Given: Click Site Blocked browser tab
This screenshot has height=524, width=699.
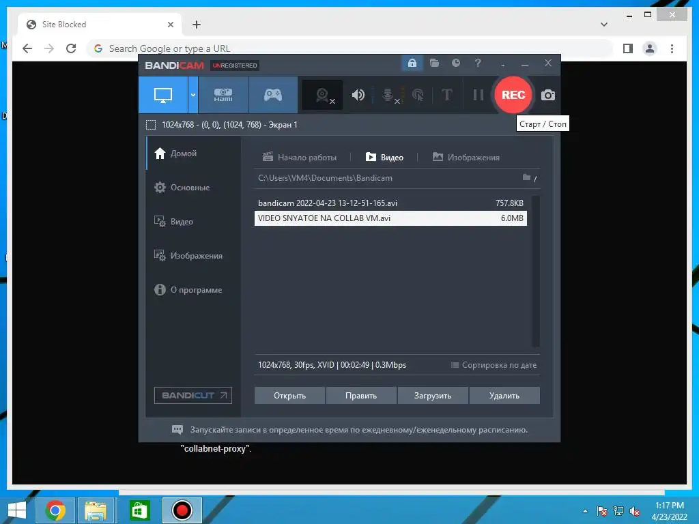Looking at the screenshot, I should coord(99,25).
